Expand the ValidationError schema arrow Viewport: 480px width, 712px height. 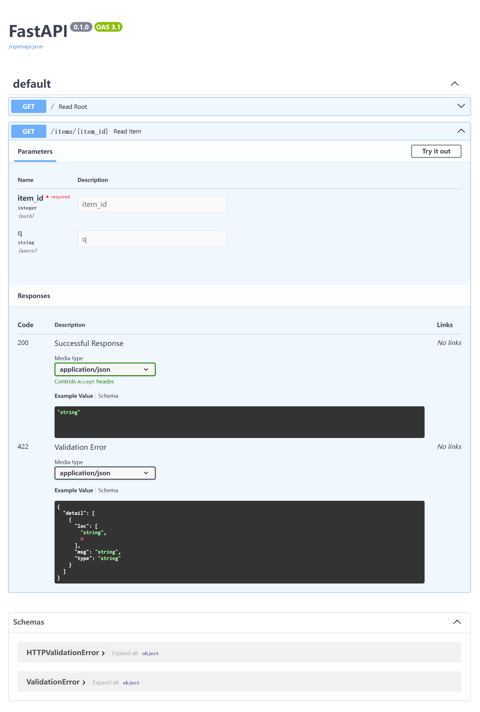(84, 683)
